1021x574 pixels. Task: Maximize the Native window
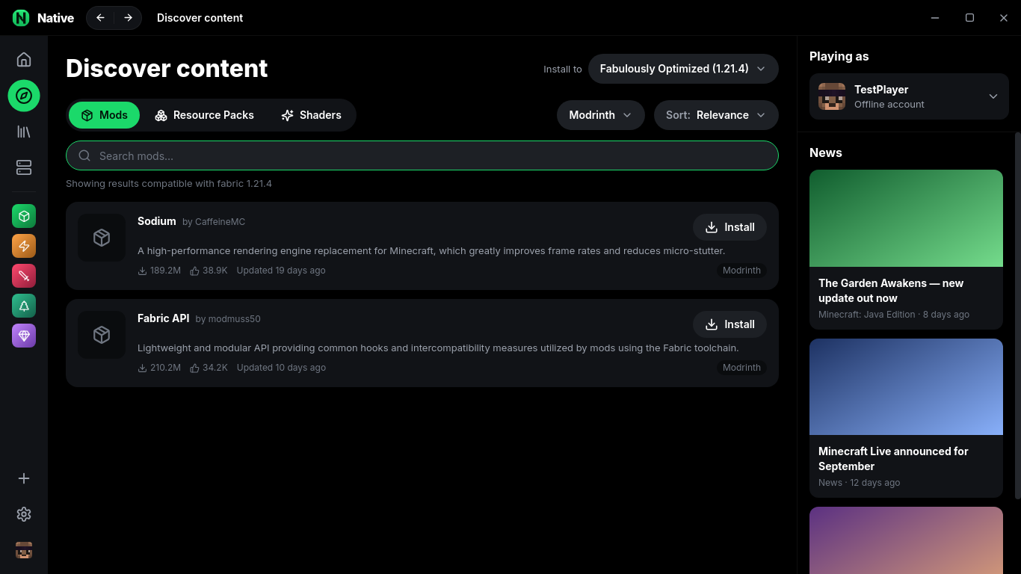click(x=969, y=18)
